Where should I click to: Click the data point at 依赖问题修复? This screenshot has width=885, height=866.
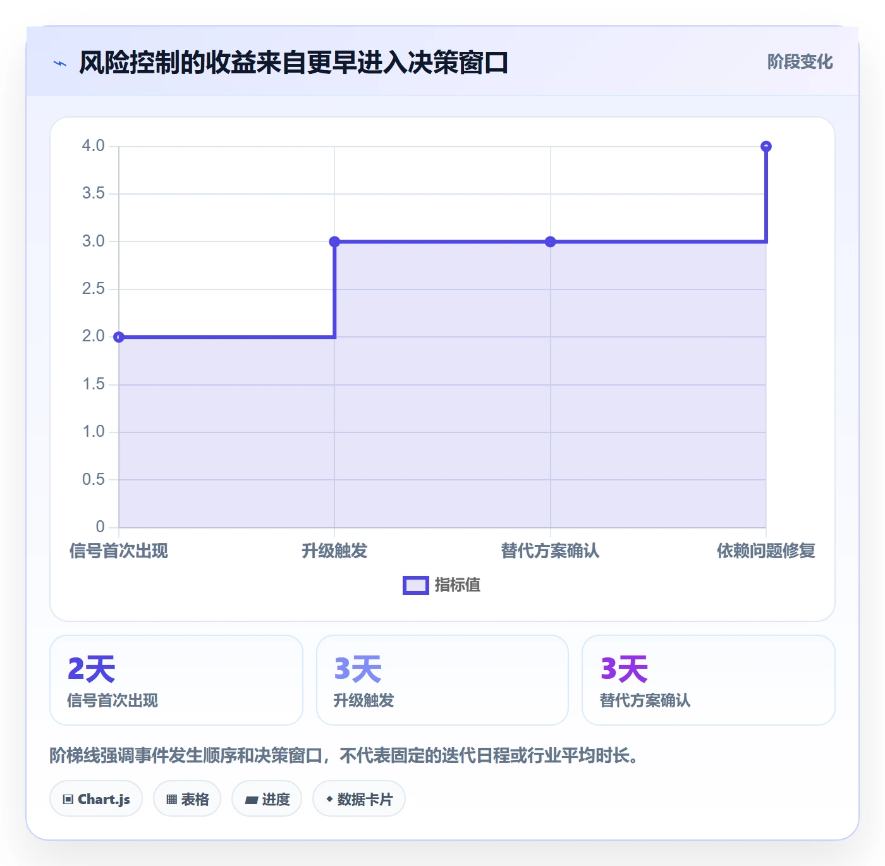[x=766, y=147]
